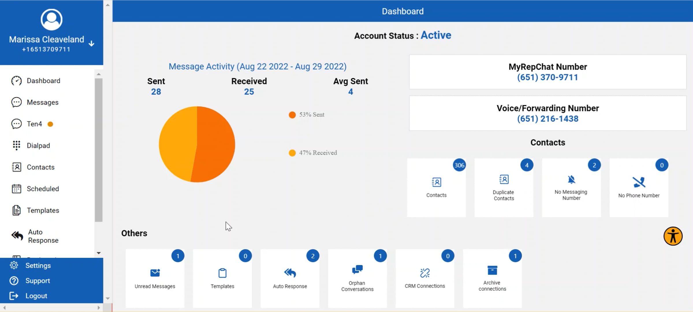Click the Orphan Conversations chat icon
Viewport: 693px width, 312px height.
[x=357, y=269]
